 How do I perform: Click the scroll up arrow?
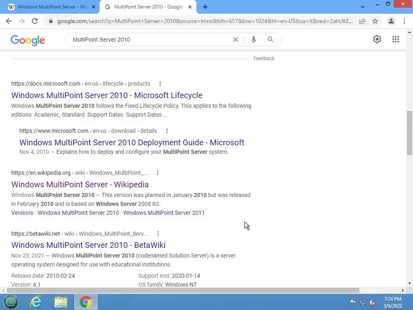click(x=409, y=32)
